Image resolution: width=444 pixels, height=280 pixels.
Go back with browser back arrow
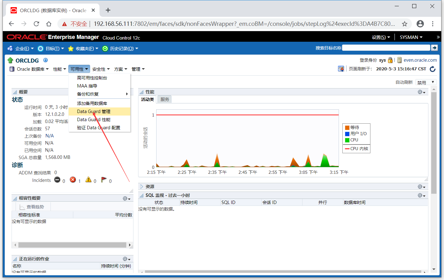tap(12, 24)
